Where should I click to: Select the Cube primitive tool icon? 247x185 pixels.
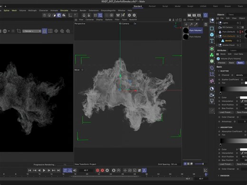tap(212, 35)
